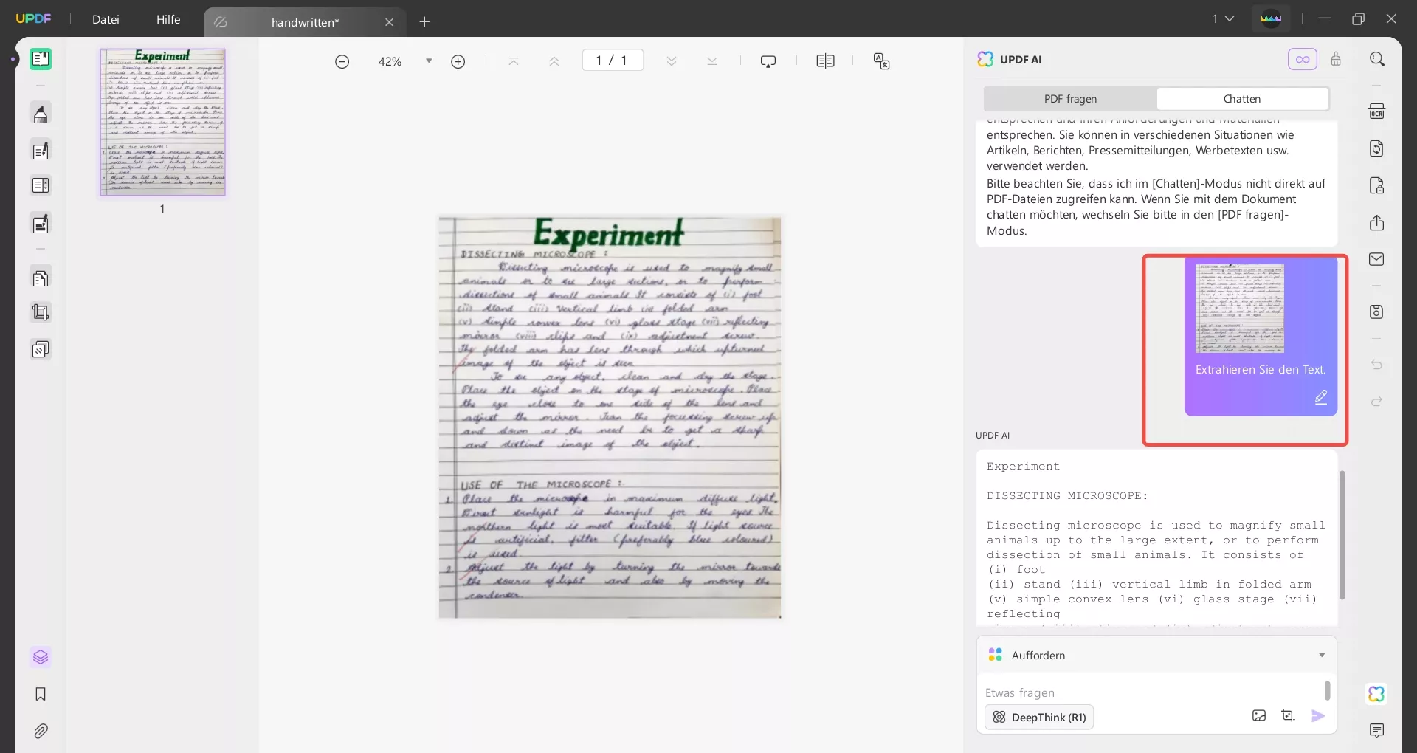
Task: Open the attachments paperclip panel
Action: pyautogui.click(x=41, y=731)
